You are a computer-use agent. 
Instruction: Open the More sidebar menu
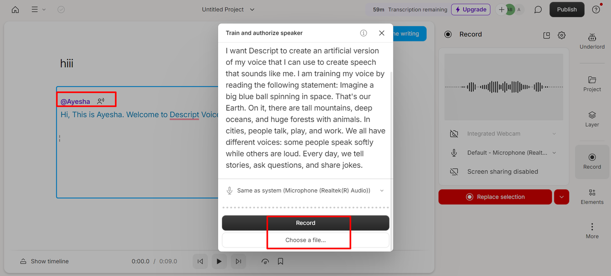[x=592, y=231]
